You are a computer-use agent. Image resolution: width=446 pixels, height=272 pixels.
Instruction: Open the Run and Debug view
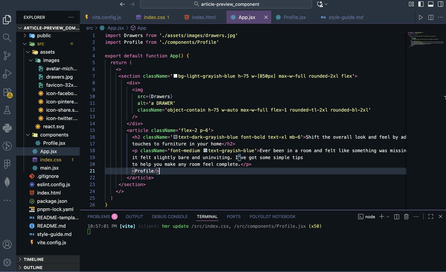pyautogui.click(x=7, y=74)
